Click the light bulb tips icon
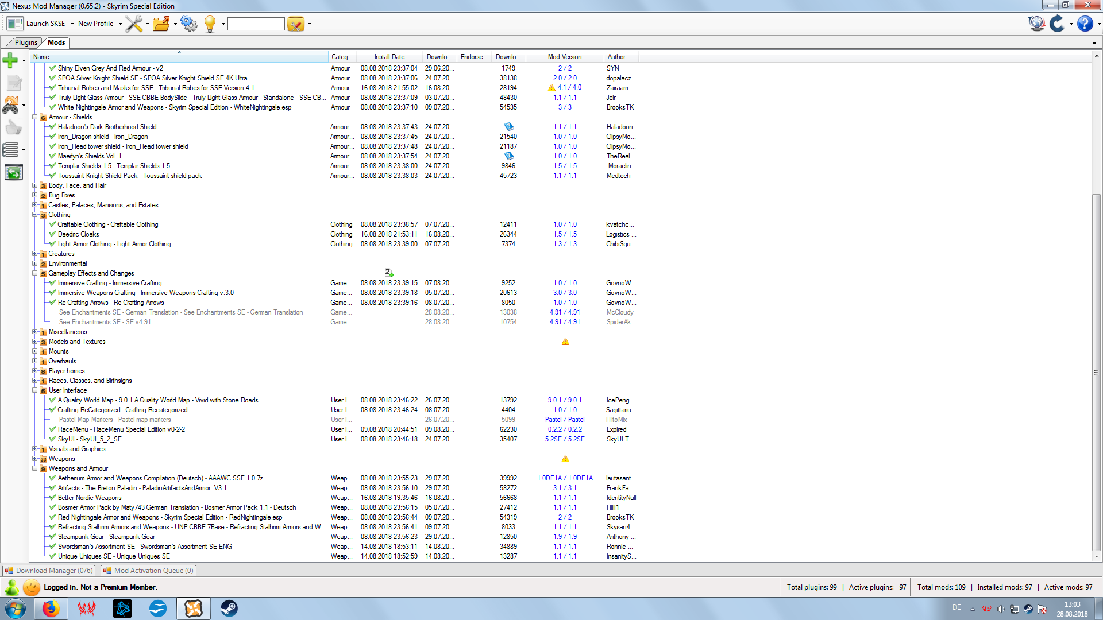The image size is (1103, 620). click(210, 24)
